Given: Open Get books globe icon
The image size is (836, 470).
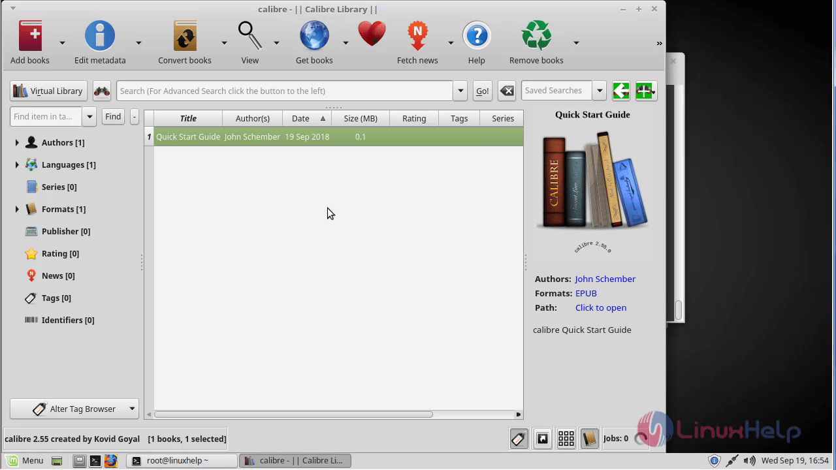Looking at the screenshot, I should (x=314, y=36).
